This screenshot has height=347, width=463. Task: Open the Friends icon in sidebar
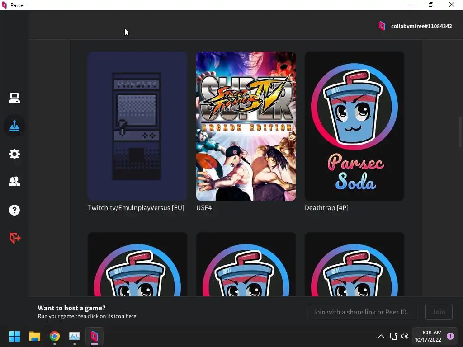coord(14,182)
